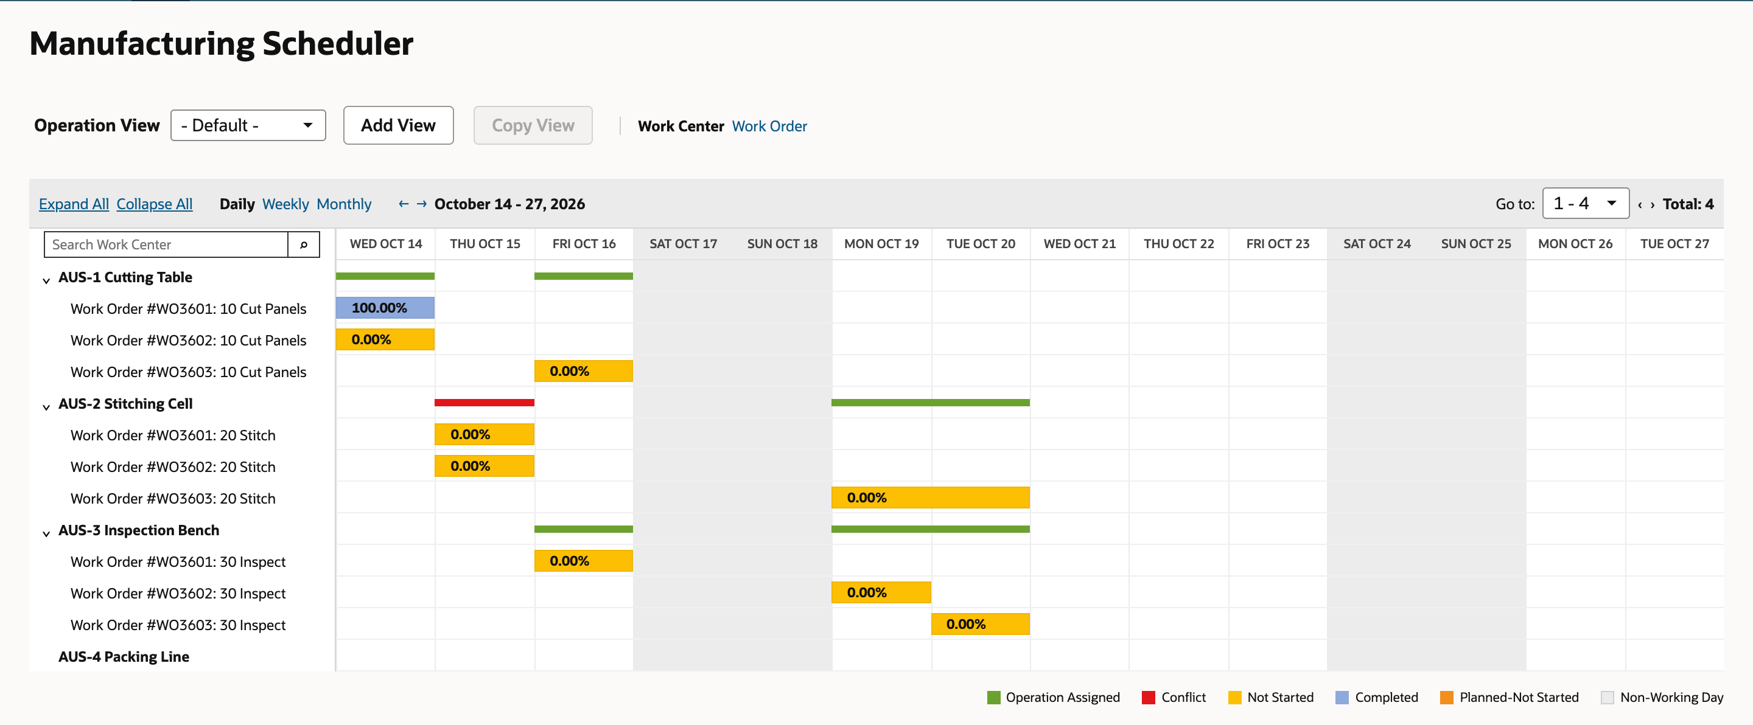Click the Collapse All link
The width and height of the screenshot is (1753, 725).
155,204
